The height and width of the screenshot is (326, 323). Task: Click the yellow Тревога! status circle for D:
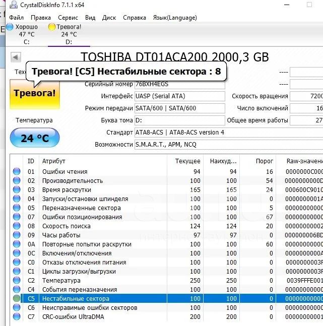pyautogui.click(x=51, y=27)
